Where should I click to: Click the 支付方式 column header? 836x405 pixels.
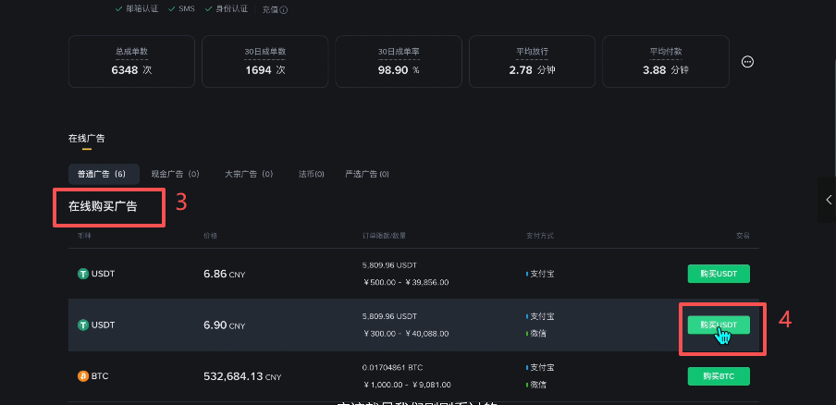(x=539, y=236)
